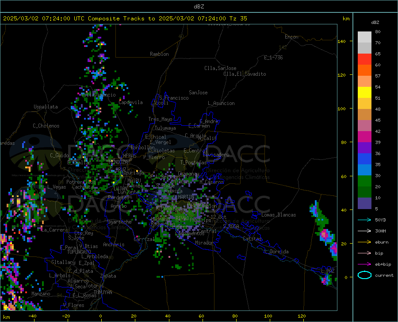
Task: Click the 'Potrerillos' map label
Action: click(x=81, y=182)
